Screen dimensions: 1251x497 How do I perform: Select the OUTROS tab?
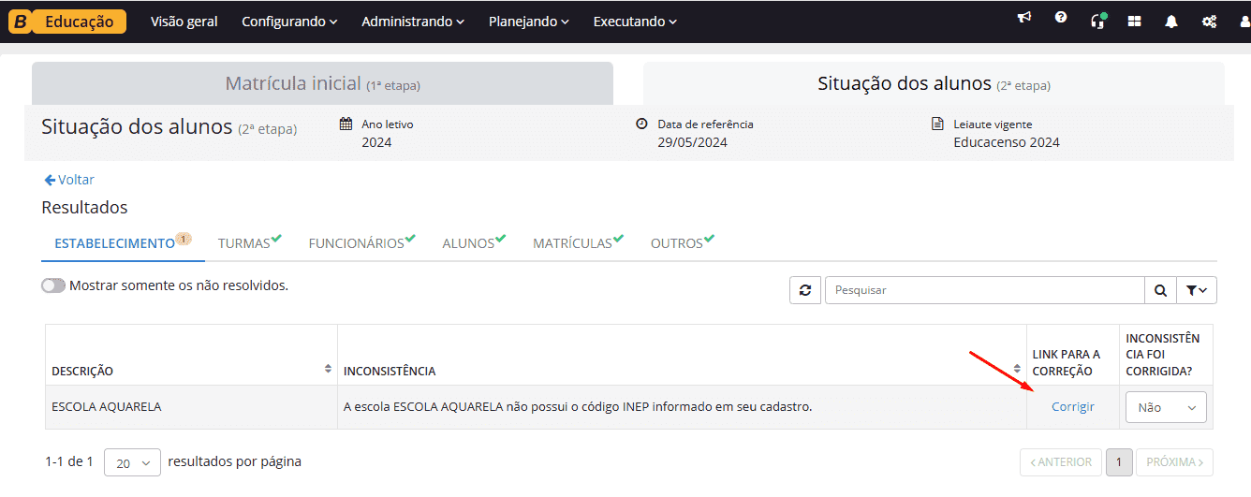[683, 242]
